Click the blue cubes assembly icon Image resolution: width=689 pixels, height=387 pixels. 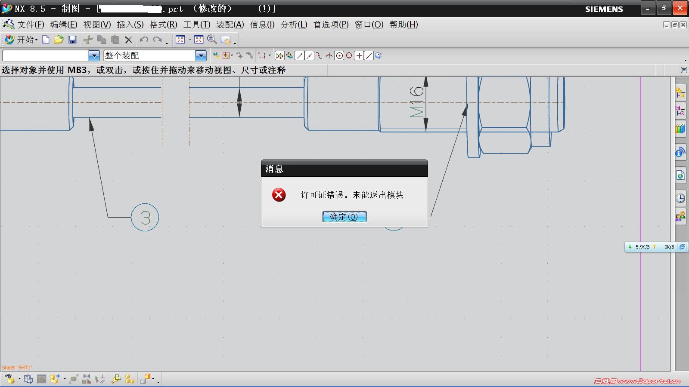tap(28, 379)
